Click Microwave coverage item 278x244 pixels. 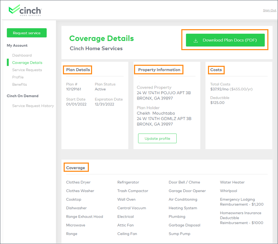[x=75, y=225]
